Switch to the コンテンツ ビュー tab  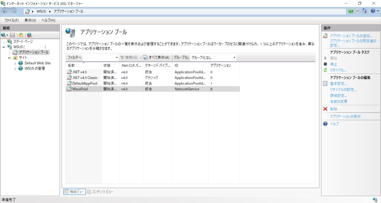point(100,192)
